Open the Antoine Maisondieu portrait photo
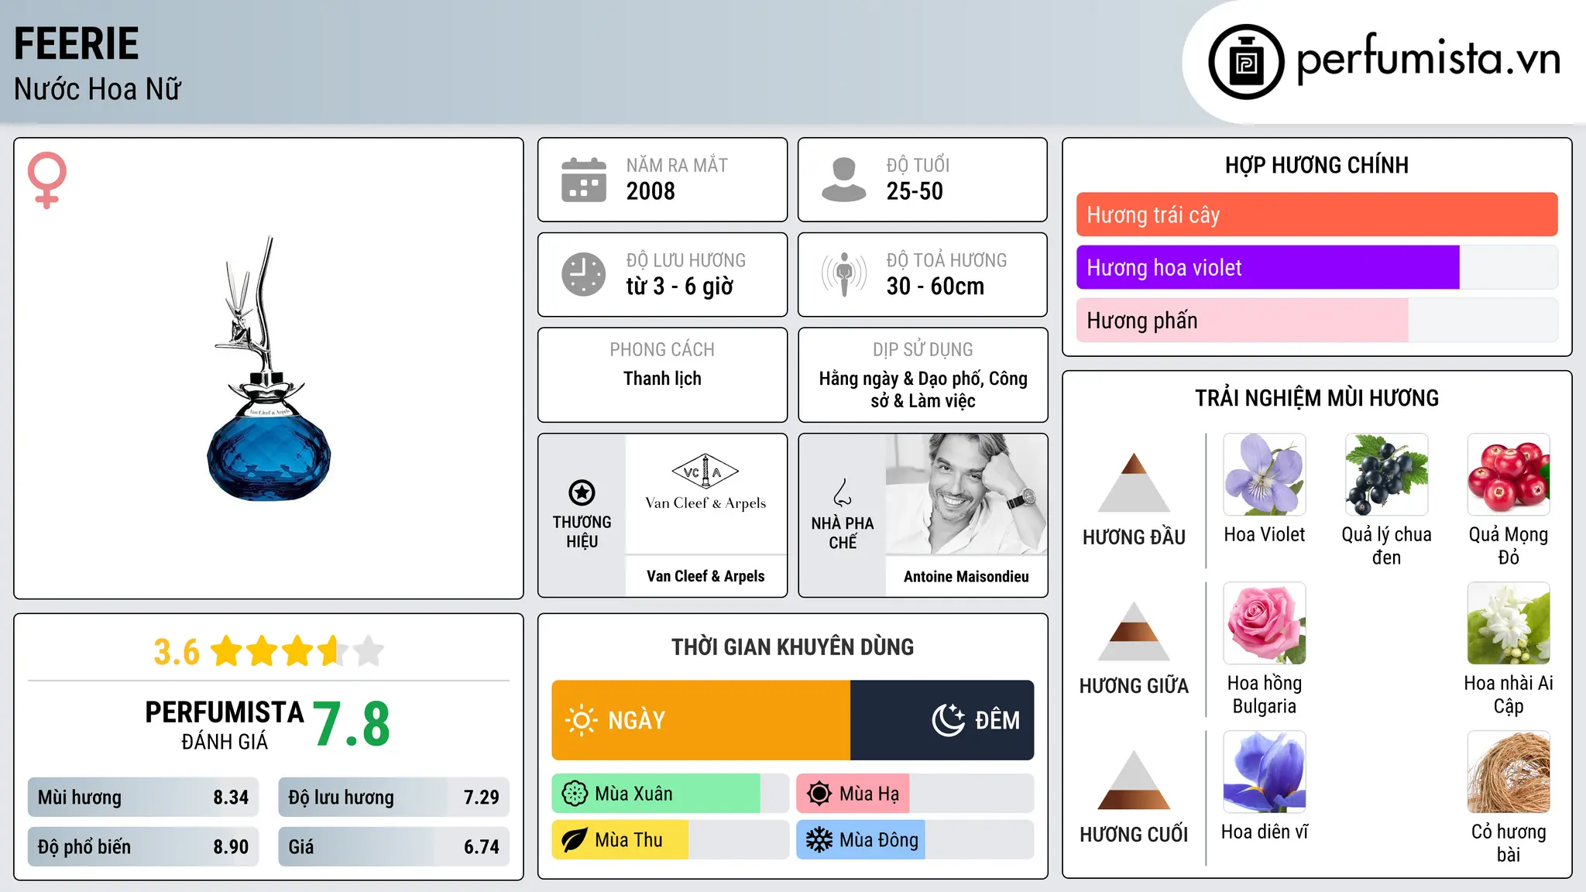This screenshot has width=1586, height=892. (966, 494)
